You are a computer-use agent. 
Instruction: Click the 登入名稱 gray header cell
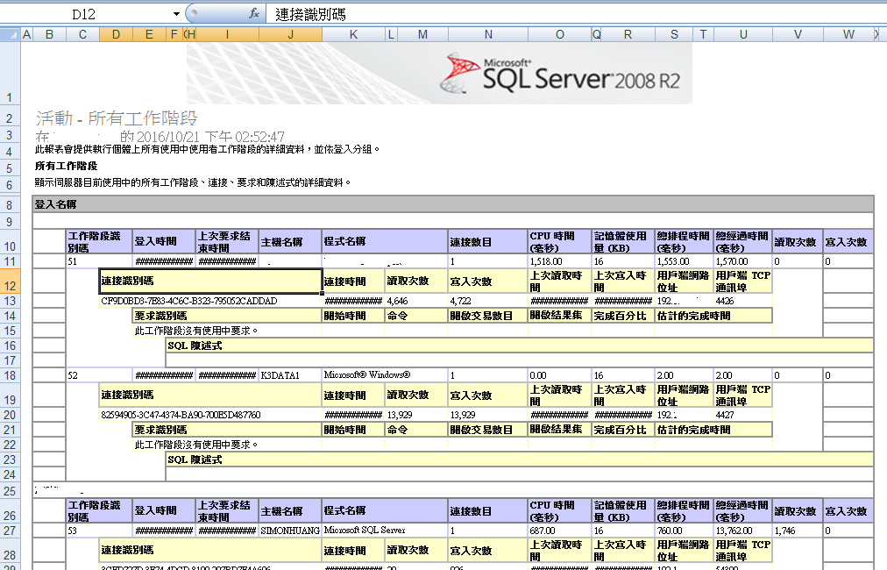tap(453, 204)
